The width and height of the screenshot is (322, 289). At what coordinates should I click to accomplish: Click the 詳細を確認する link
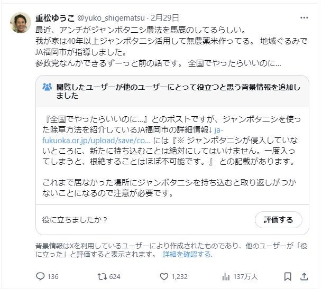click(x=187, y=255)
